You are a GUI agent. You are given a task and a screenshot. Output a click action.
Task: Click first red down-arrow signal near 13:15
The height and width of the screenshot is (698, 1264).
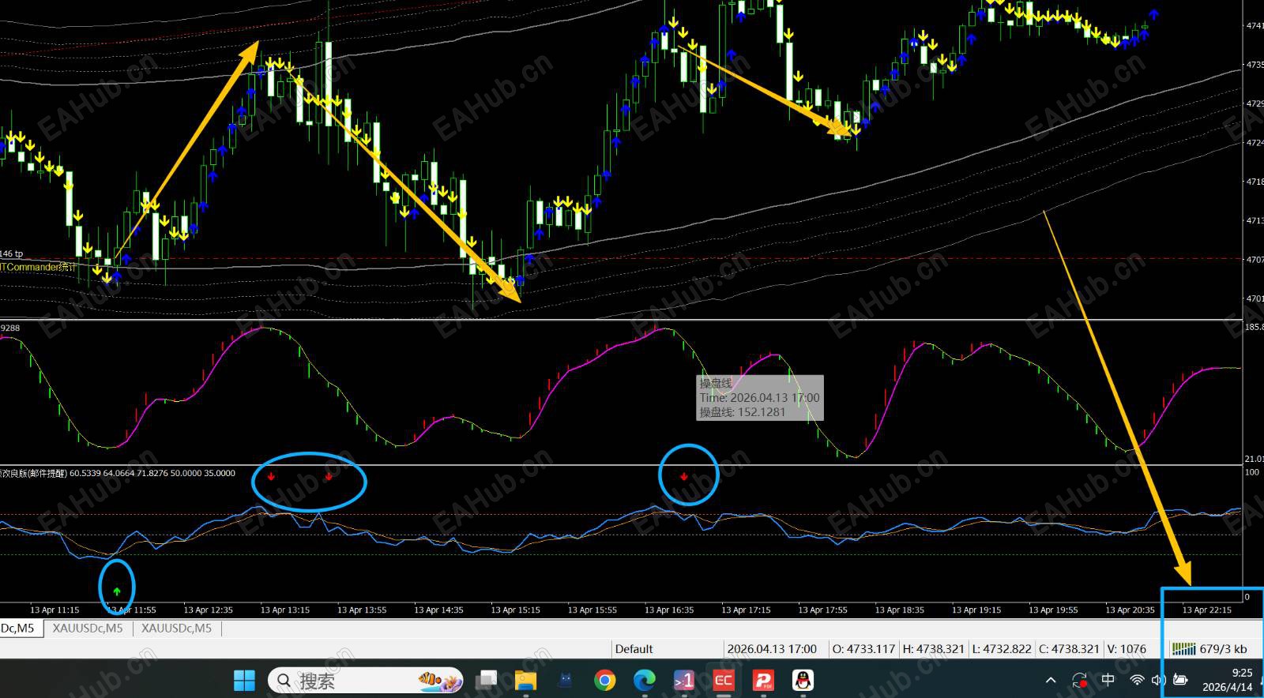[271, 476]
